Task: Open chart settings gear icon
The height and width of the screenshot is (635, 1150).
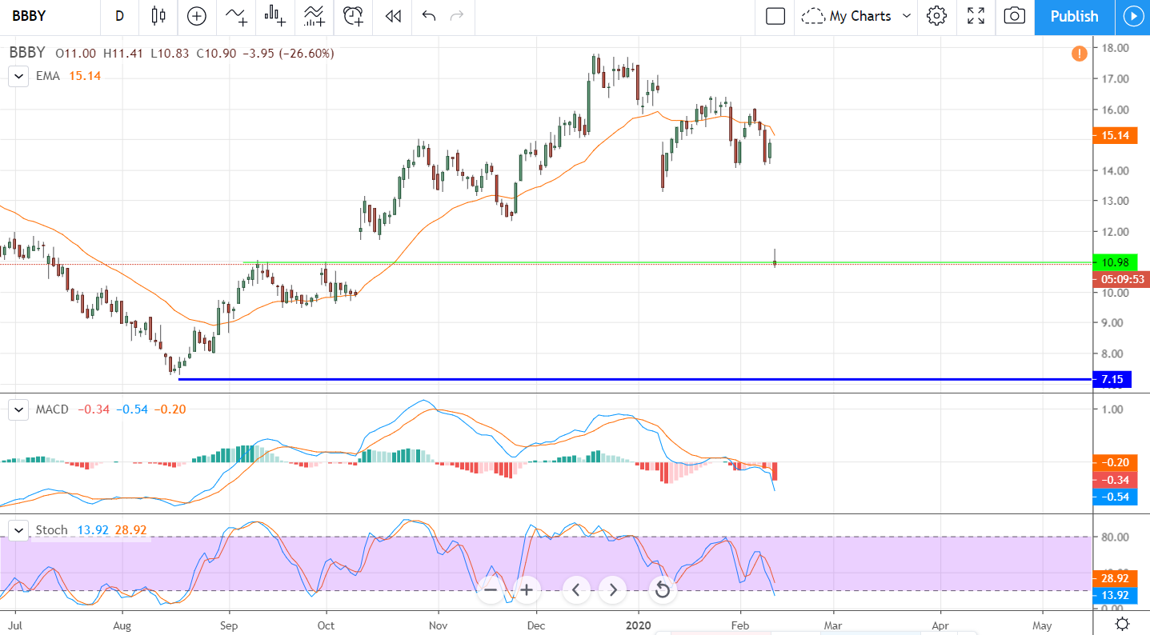Action: (937, 16)
